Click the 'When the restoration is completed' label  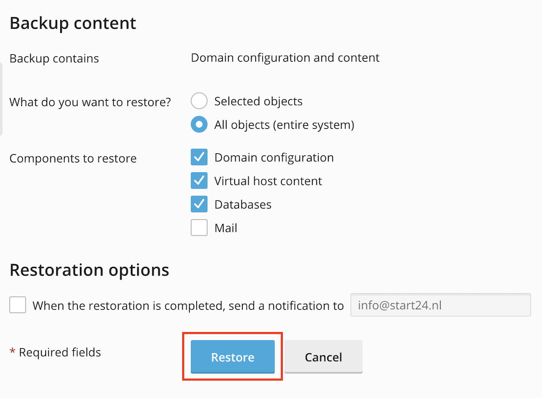[188, 305]
